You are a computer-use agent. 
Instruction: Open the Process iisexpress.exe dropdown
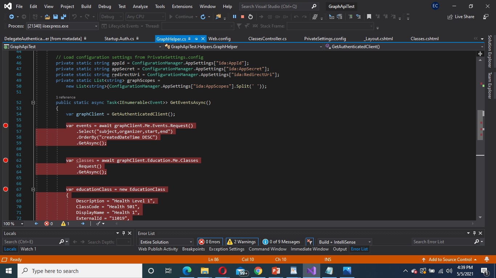[x=96, y=26]
